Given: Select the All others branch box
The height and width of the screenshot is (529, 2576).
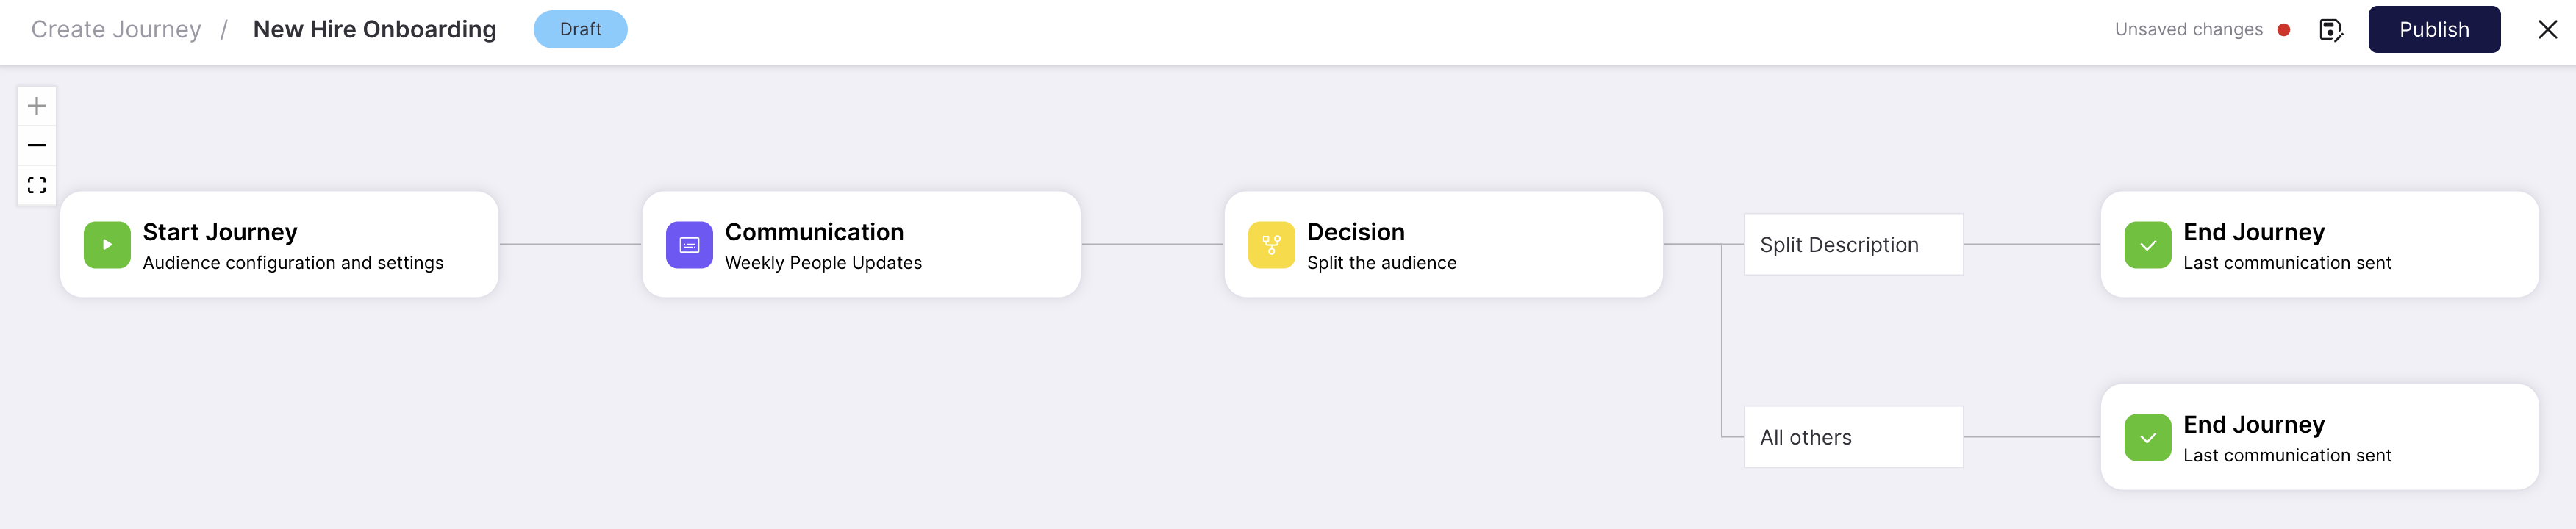Looking at the screenshot, I should click(x=1853, y=437).
